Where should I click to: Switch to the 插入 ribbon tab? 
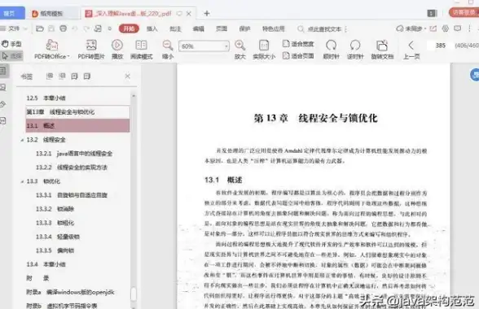coord(152,28)
